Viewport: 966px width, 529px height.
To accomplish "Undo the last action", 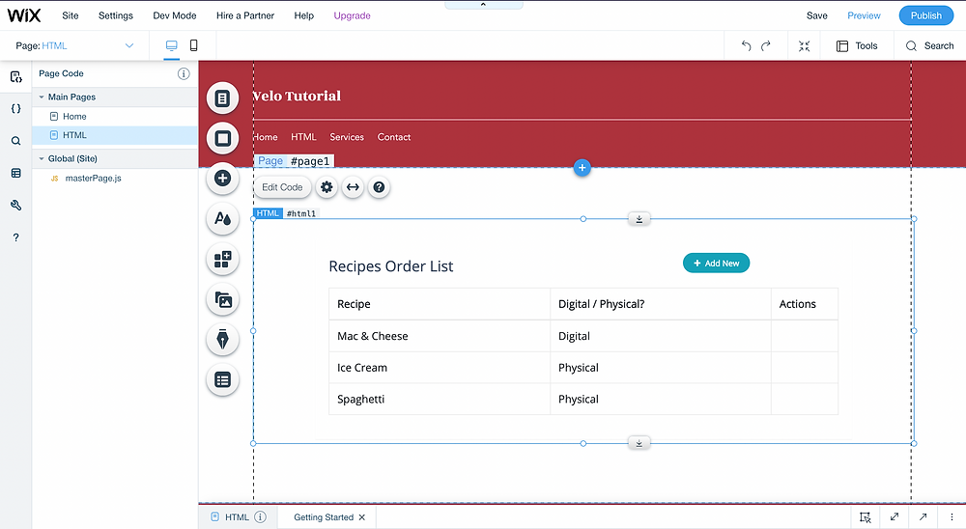I will tap(746, 45).
